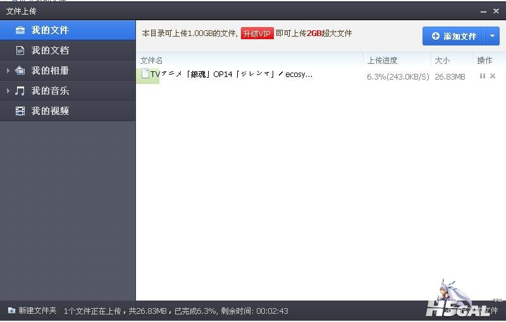Click the document icon beside 我的文档
Screen dimensions: 506x322
pyautogui.click(x=20, y=51)
